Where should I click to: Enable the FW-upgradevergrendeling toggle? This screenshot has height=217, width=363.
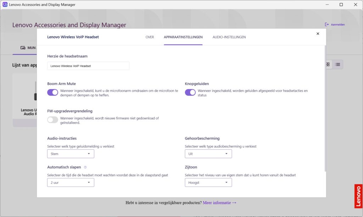(52, 120)
